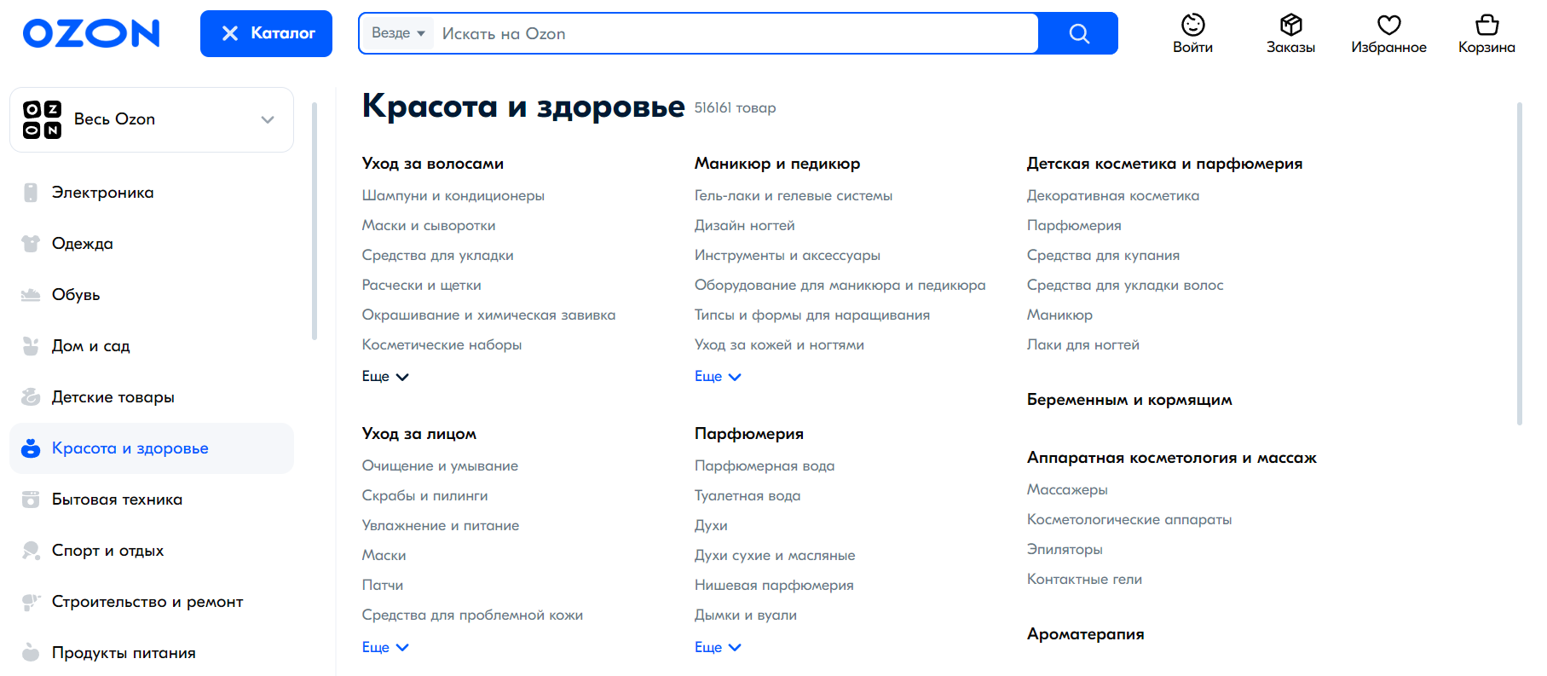Expand Еще under Парфюмерия
This screenshot has height=676, width=1547.
pos(718,648)
